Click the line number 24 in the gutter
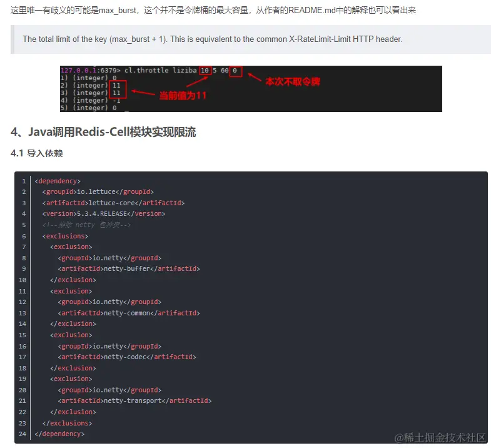 [23, 434]
